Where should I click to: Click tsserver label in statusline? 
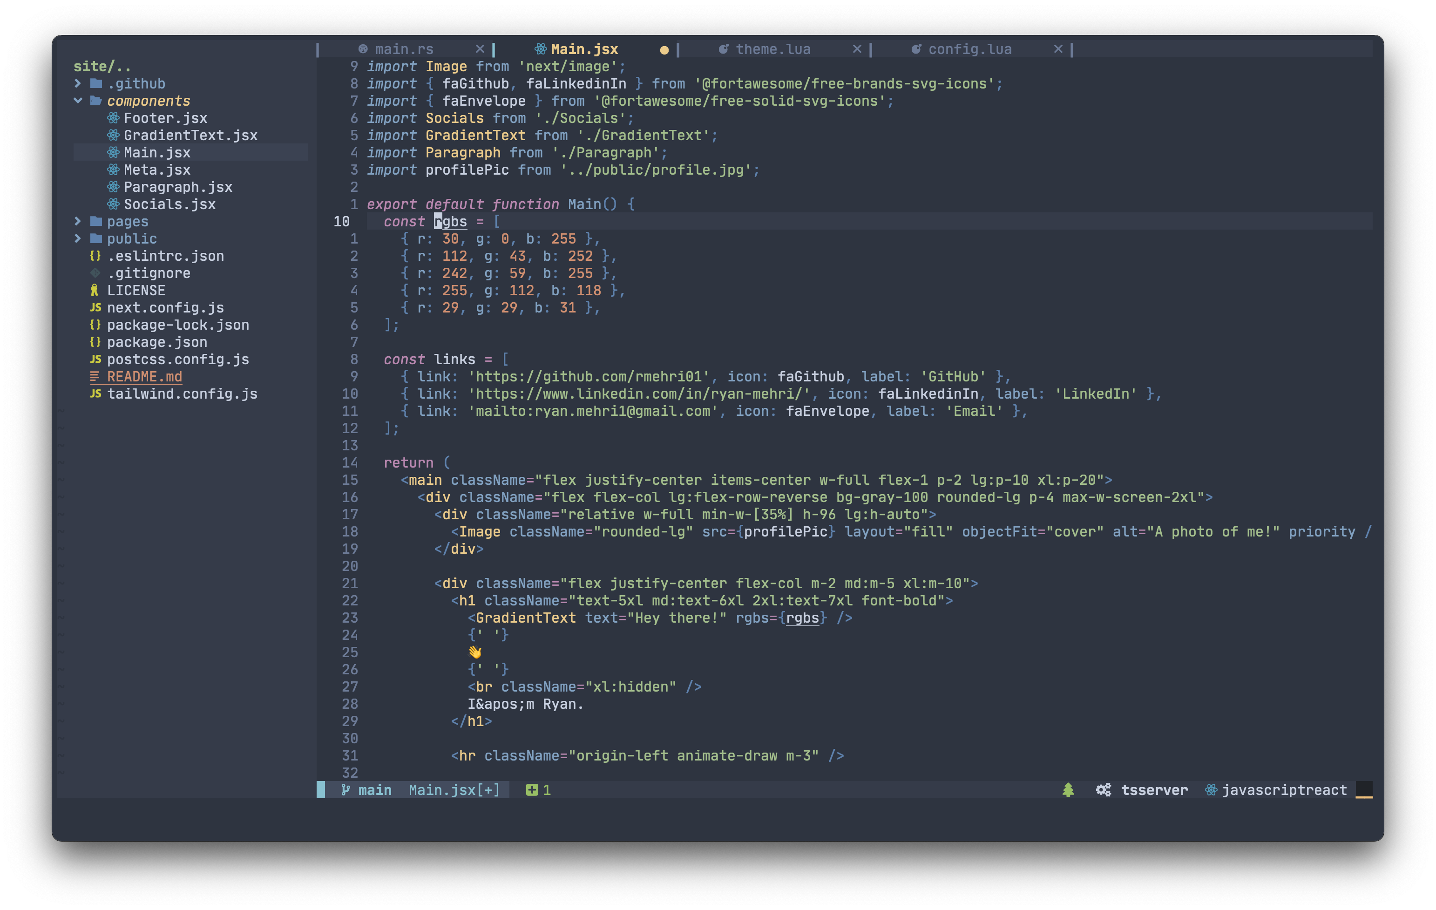(x=1154, y=790)
